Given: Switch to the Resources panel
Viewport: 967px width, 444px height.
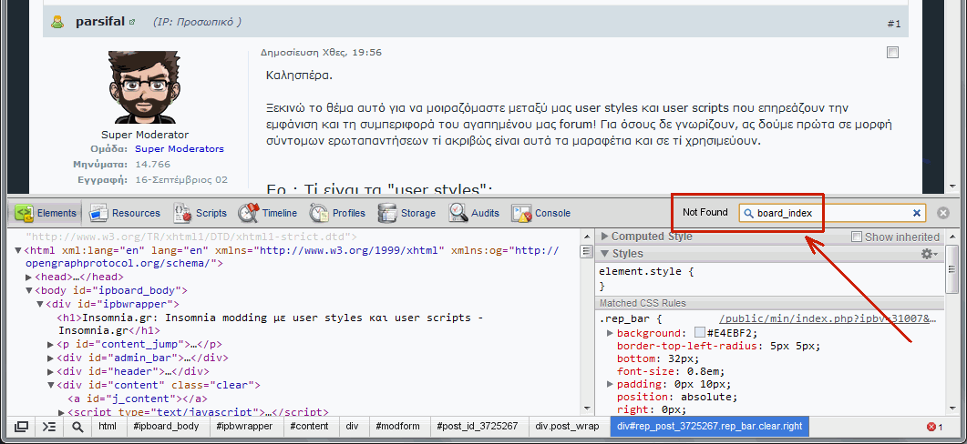Looking at the screenshot, I should tap(125, 213).
